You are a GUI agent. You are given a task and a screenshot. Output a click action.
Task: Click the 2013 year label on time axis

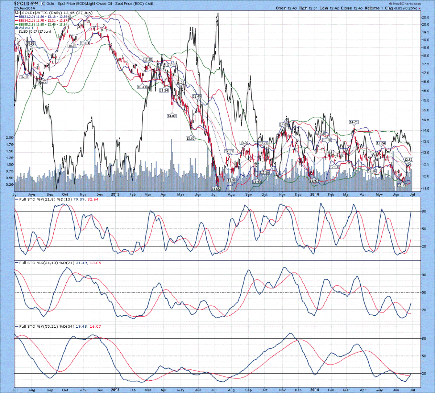pyautogui.click(x=115, y=194)
